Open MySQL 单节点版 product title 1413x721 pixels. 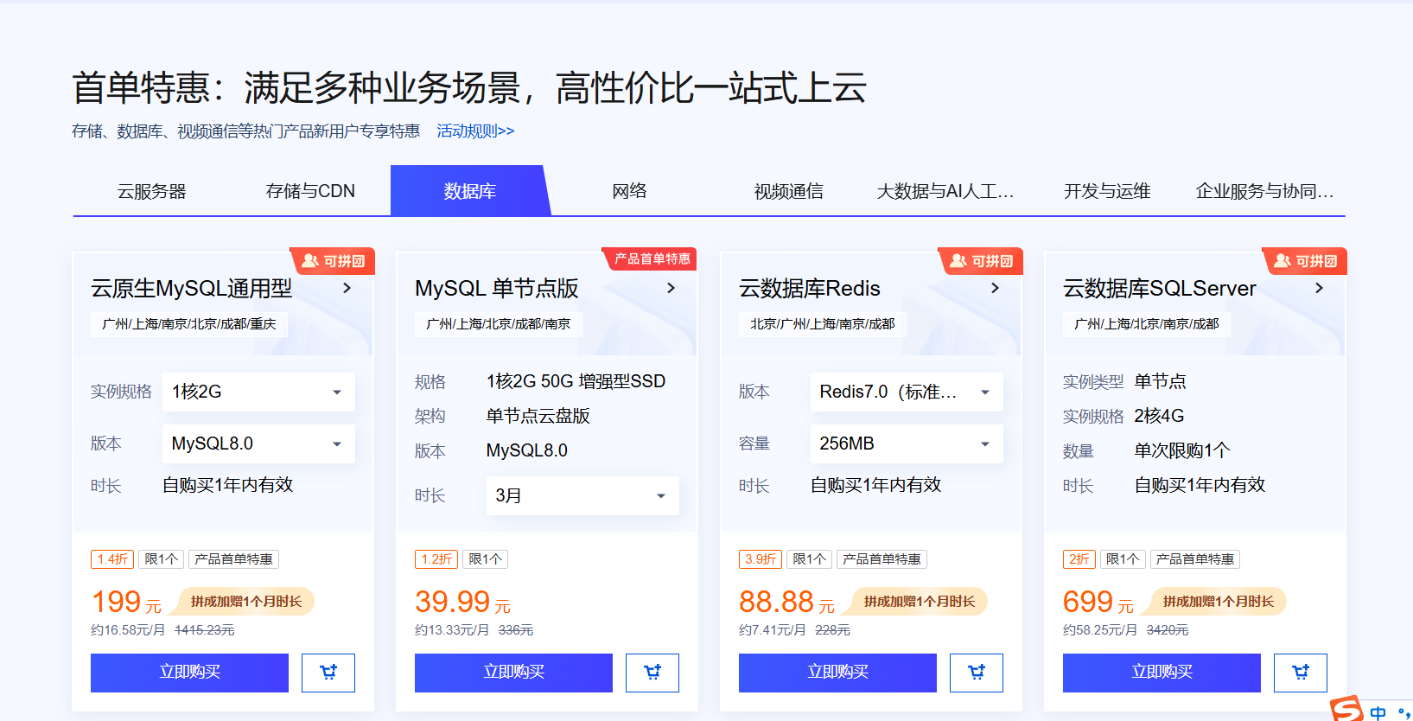click(497, 288)
